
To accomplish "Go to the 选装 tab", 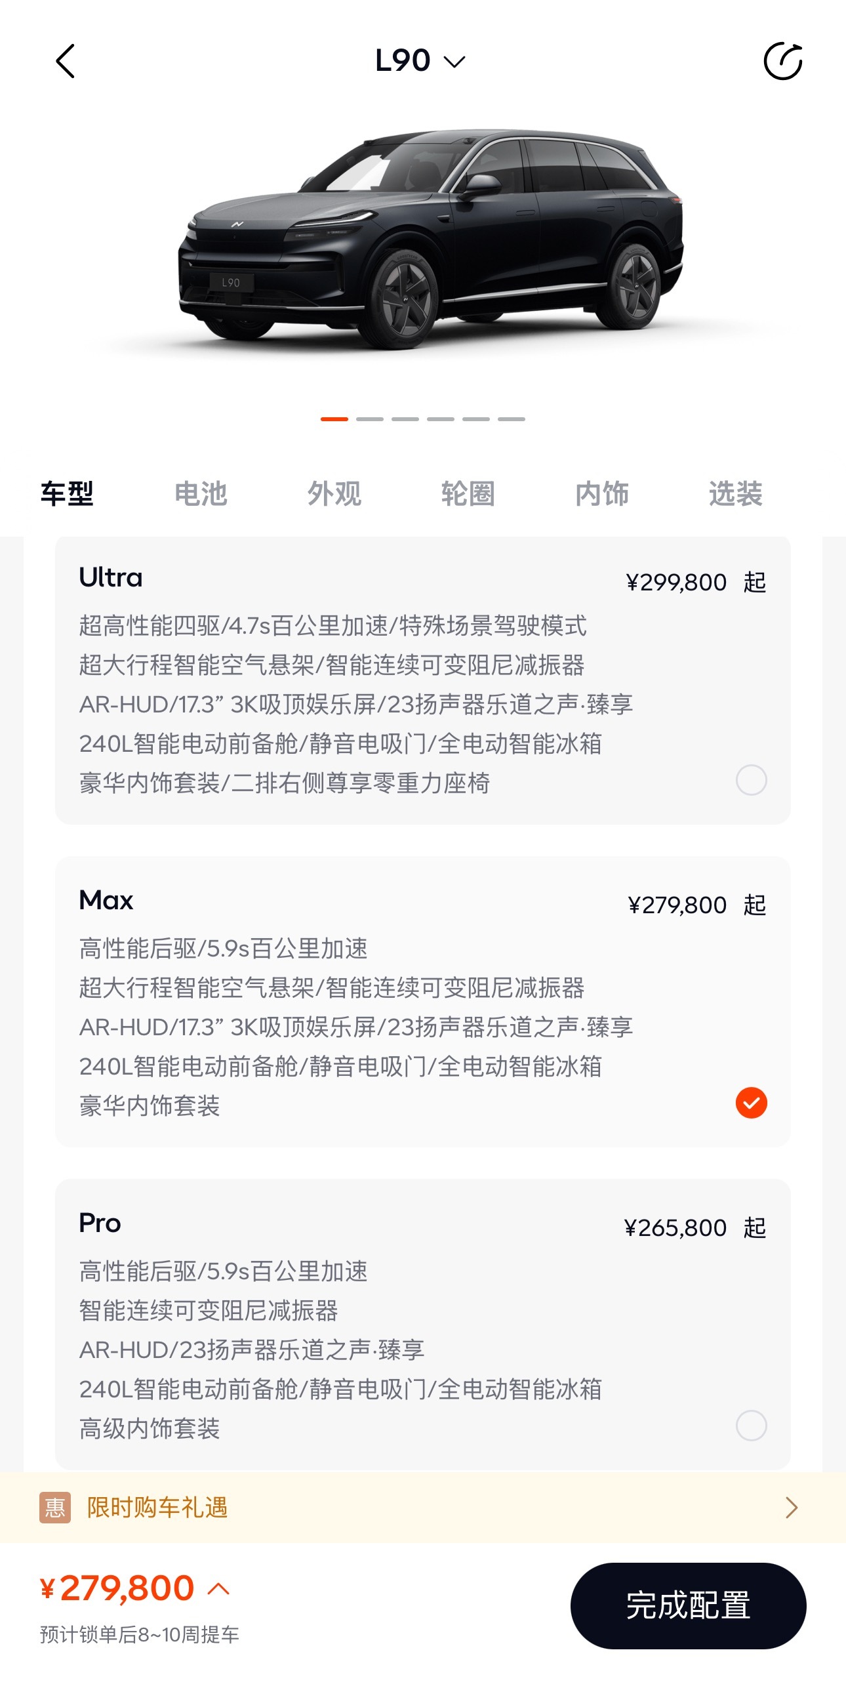I will pyautogui.click(x=736, y=493).
